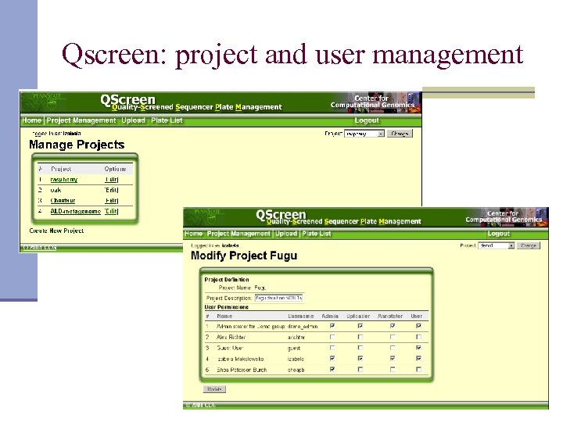Uncheck Annotator for izabela
Viewport: 563px width, 422px height.
[x=393, y=359]
